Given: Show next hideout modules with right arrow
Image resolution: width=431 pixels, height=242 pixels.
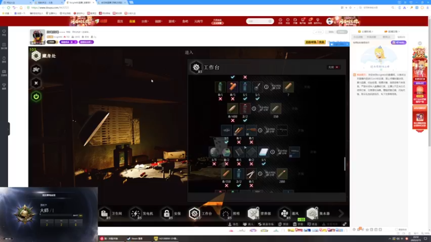Looking at the screenshot, I should click(x=341, y=213).
